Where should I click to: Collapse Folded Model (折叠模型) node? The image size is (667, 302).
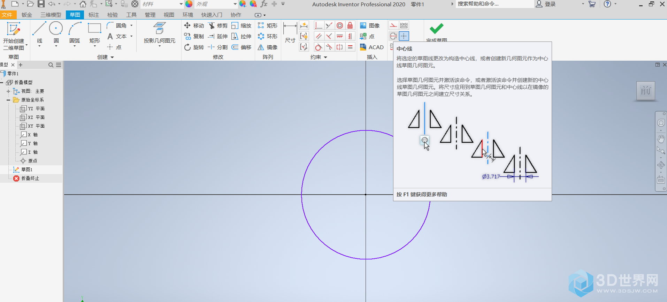pyautogui.click(x=2, y=83)
